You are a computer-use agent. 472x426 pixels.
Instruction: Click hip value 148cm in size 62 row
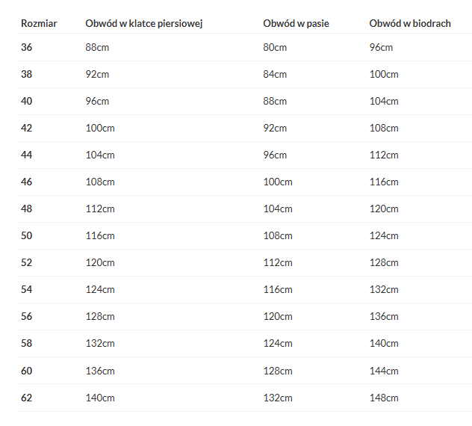tap(384, 398)
